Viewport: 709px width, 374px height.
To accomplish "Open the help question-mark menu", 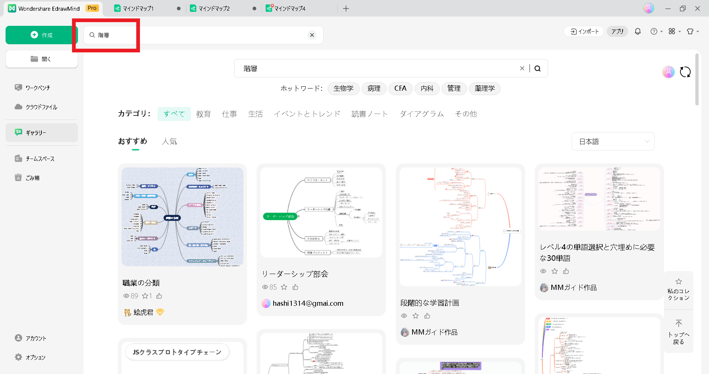I will [656, 32].
